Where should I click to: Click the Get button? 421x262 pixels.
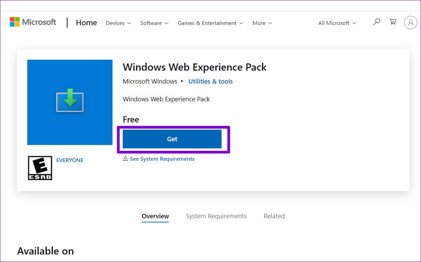pyautogui.click(x=172, y=139)
